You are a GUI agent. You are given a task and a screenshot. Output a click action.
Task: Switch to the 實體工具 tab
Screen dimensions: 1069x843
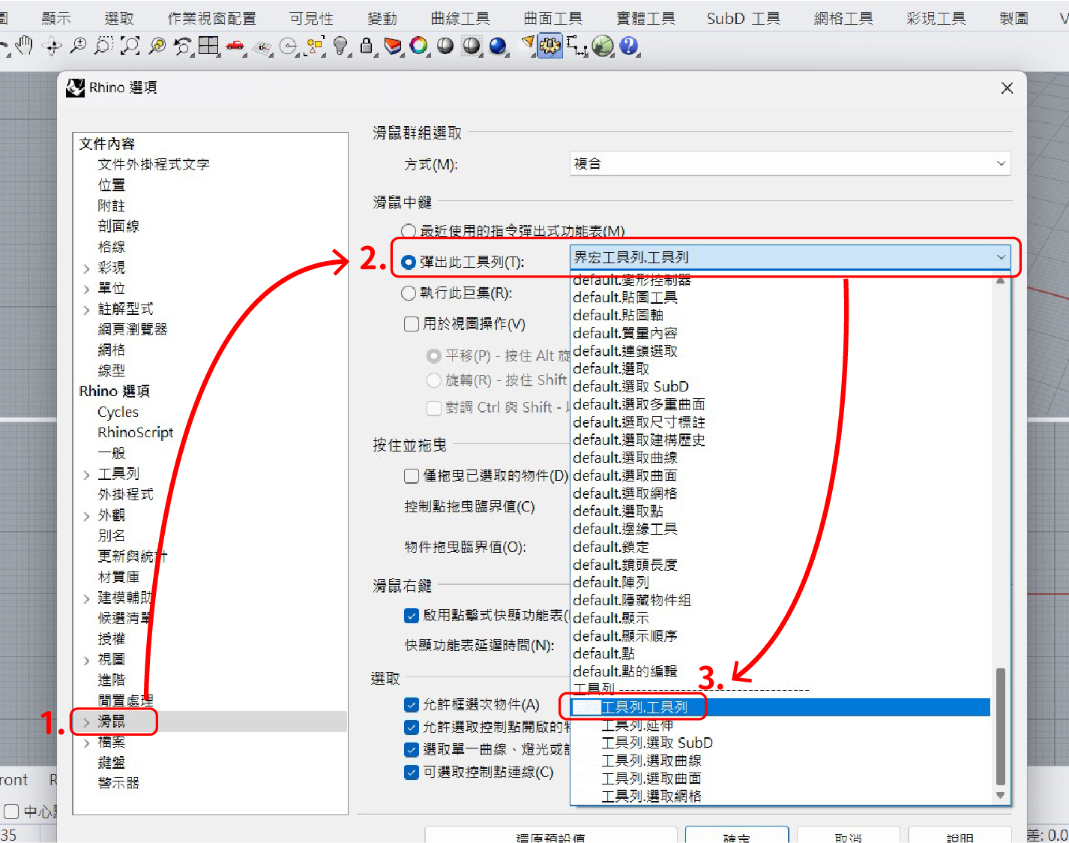pyautogui.click(x=645, y=18)
